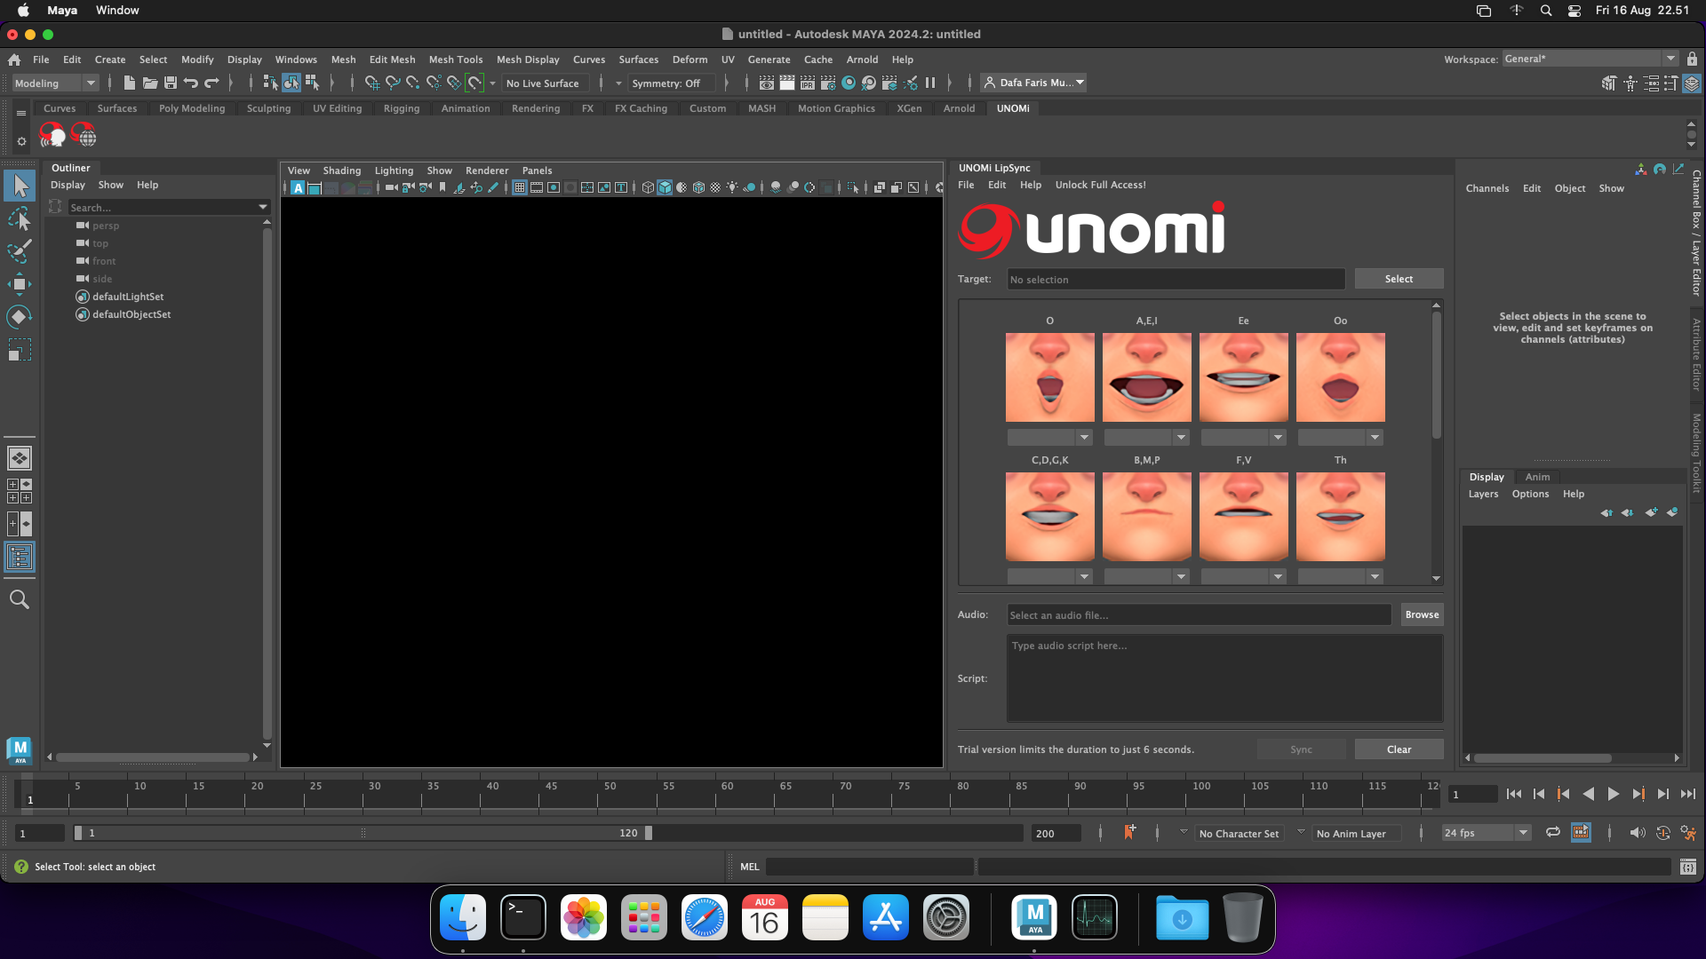Open animation preferences running-man icon

[1688, 833]
